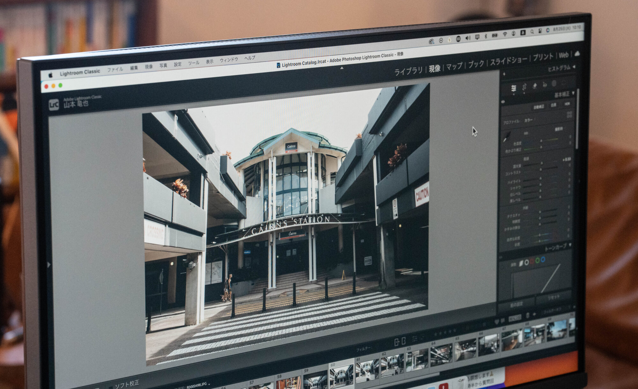
Task: Switch to マップ module
Action: [x=454, y=66]
